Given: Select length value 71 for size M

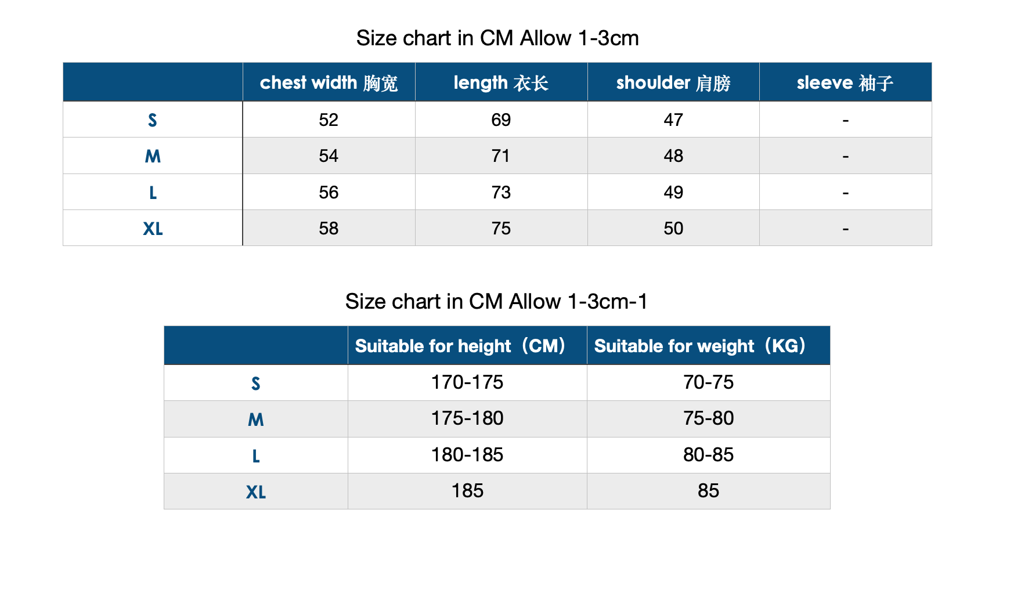Looking at the screenshot, I should [x=501, y=156].
